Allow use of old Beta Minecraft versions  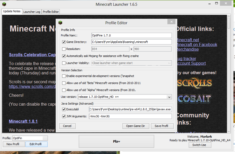click(x=64, y=83)
